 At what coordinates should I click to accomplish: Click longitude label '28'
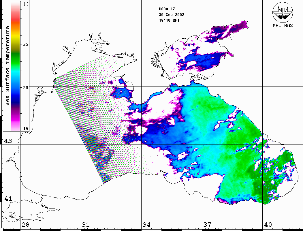click(x=25, y=224)
